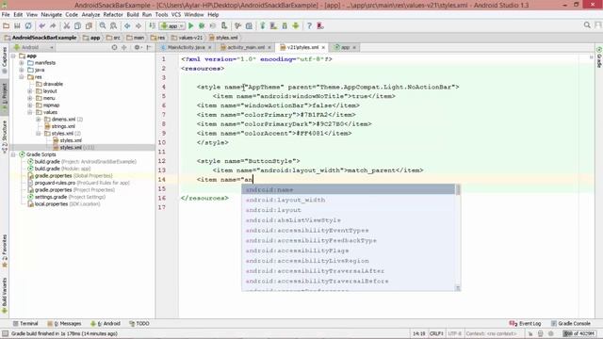
Task: Click the Debug app bug icon
Action: point(202,25)
